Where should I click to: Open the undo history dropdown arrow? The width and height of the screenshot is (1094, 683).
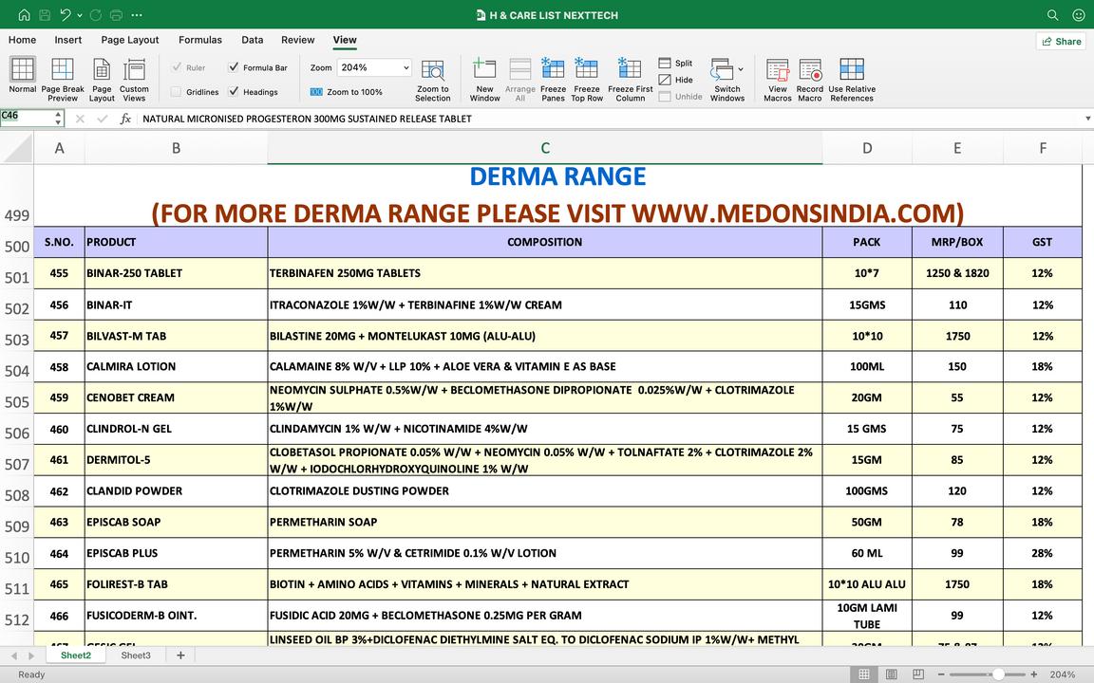coord(80,14)
